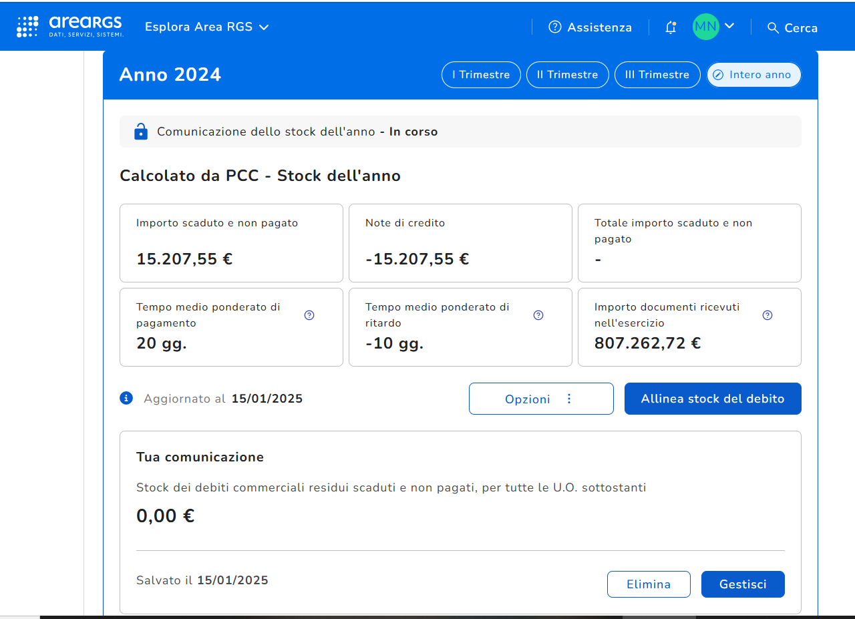855x619 pixels.
Task: Click the info icon beside Aggiornato al
Action: click(x=126, y=398)
